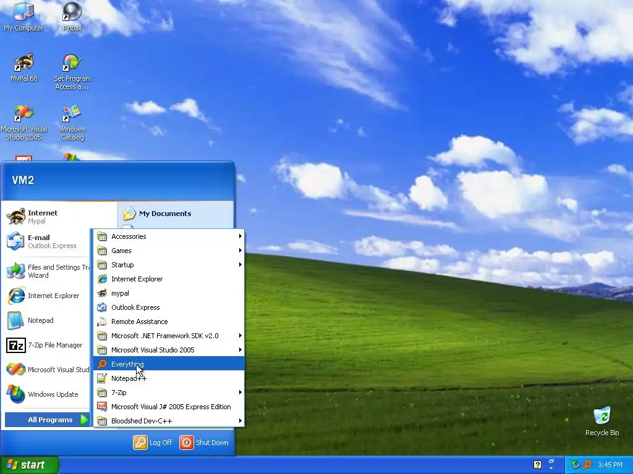Image resolution: width=633 pixels, height=474 pixels.
Task: Click the Safely Remove Hardware tray icon
Action: click(x=576, y=465)
